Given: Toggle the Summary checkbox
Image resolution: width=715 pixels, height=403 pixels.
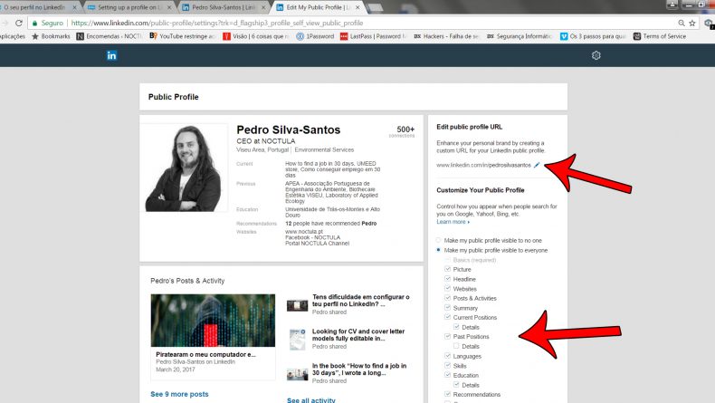Looking at the screenshot, I should [447, 308].
